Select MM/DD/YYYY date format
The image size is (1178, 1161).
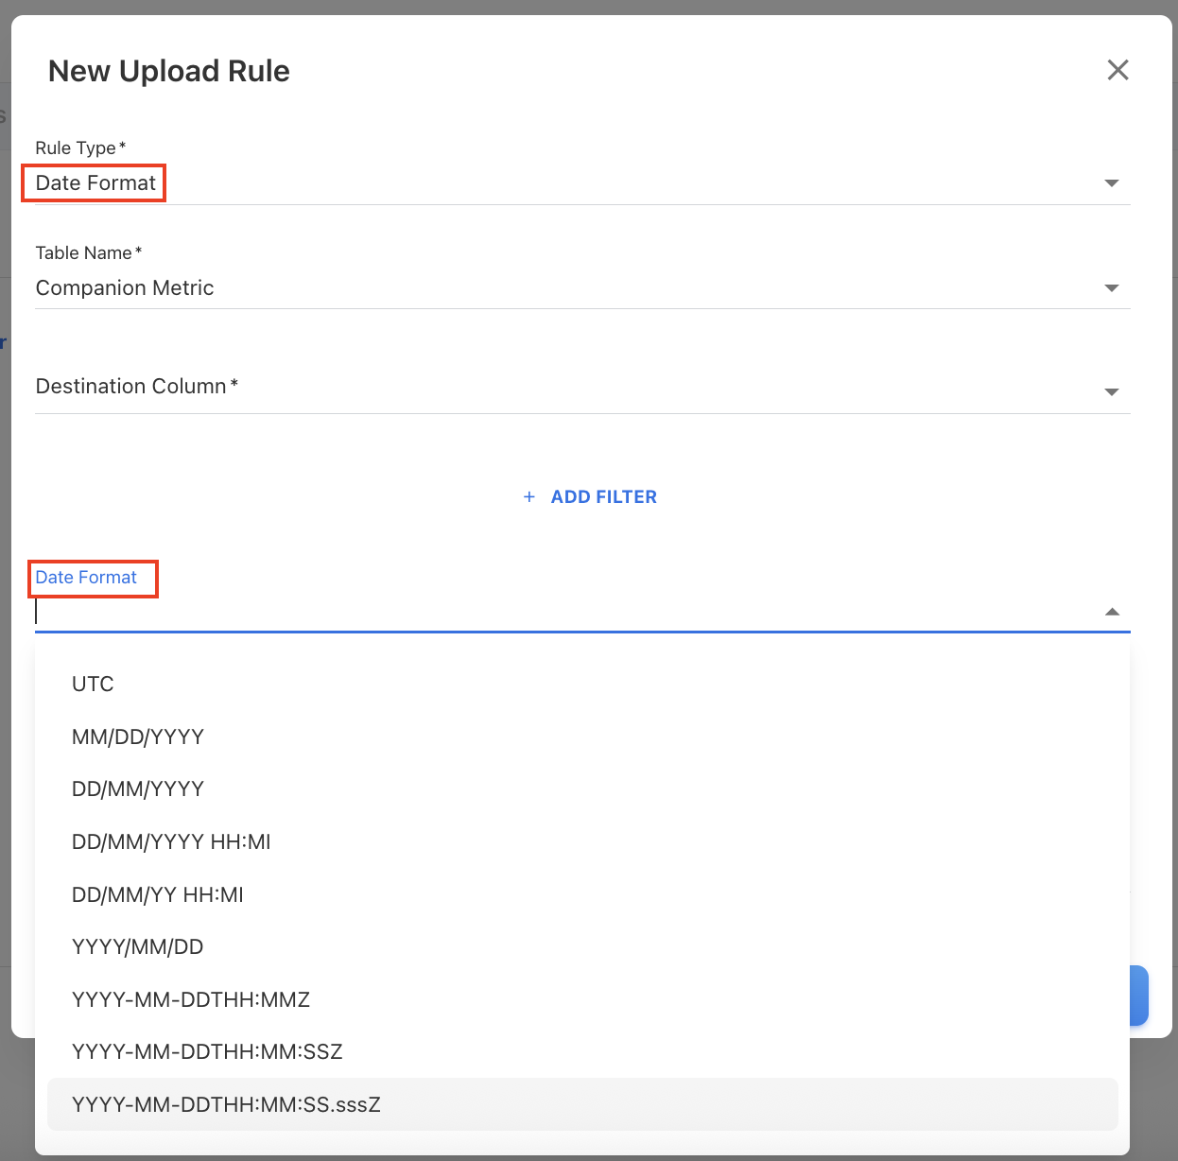tap(138, 736)
